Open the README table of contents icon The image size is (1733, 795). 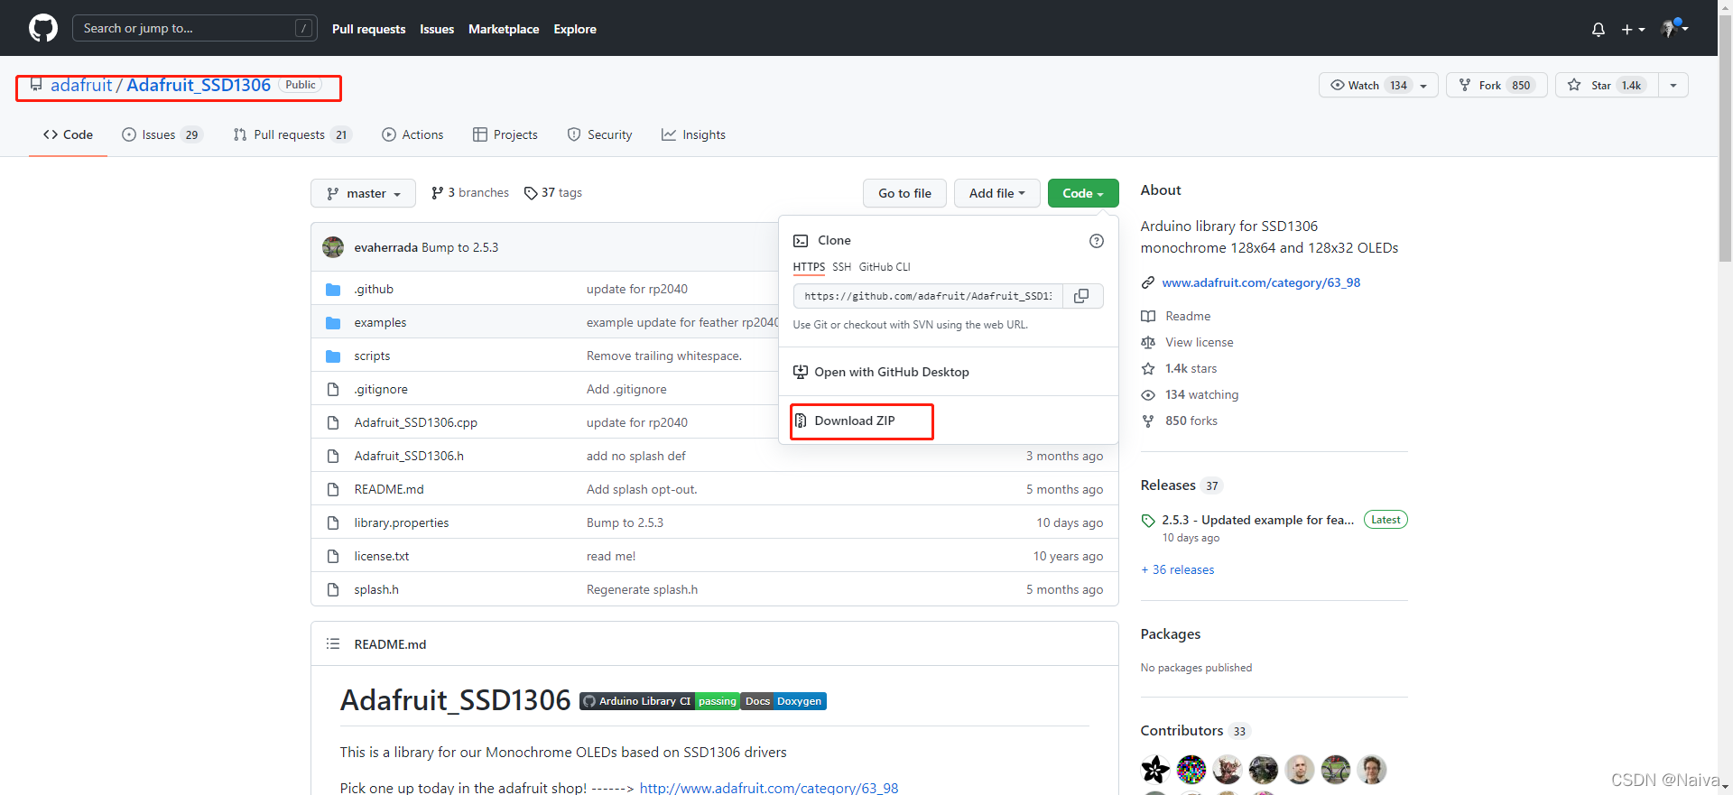333,644
